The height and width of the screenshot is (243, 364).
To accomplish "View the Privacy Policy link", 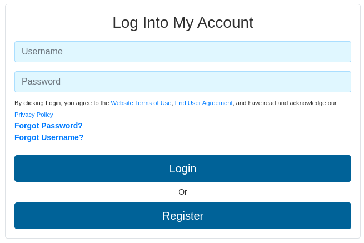I will coord(34,115).
